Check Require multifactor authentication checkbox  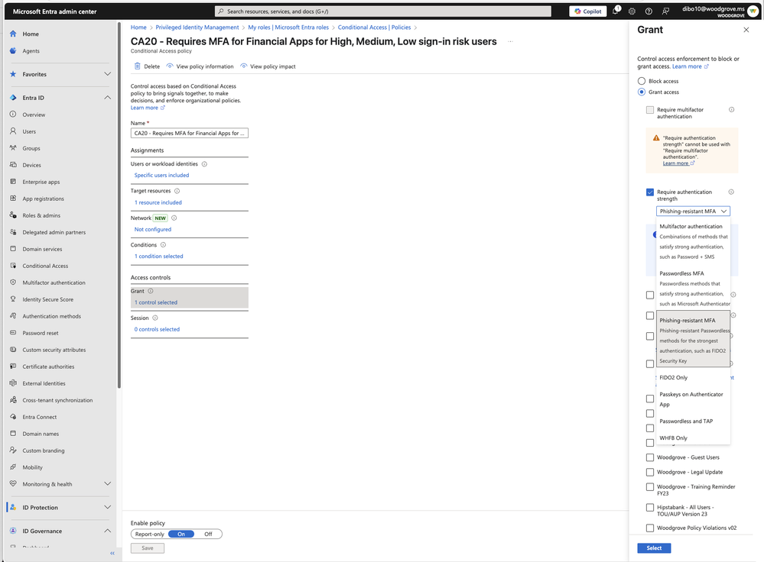650,110
